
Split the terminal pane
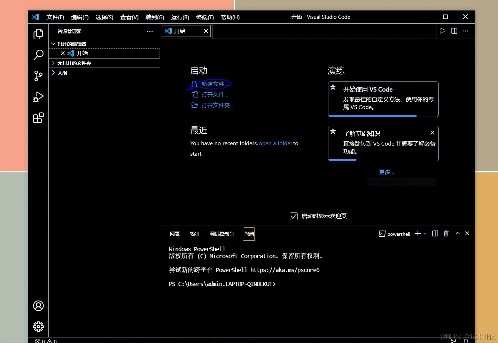click(x=435, y=234)
